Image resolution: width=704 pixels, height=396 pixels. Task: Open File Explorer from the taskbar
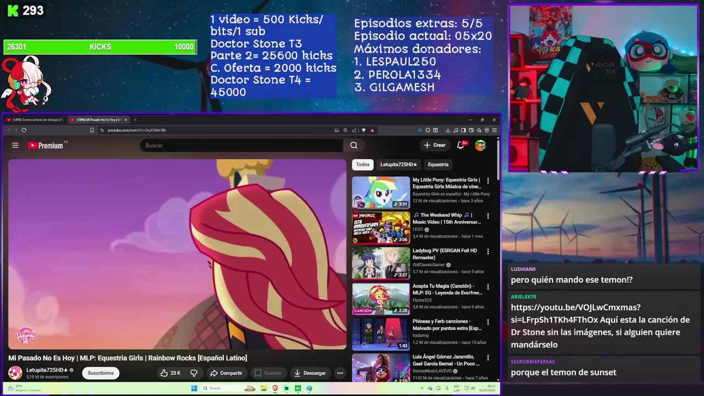[x=264, y=388]
